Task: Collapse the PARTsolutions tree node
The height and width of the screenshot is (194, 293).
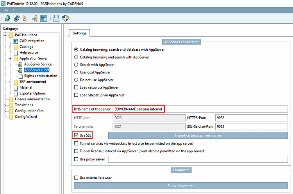Action: 5,35
